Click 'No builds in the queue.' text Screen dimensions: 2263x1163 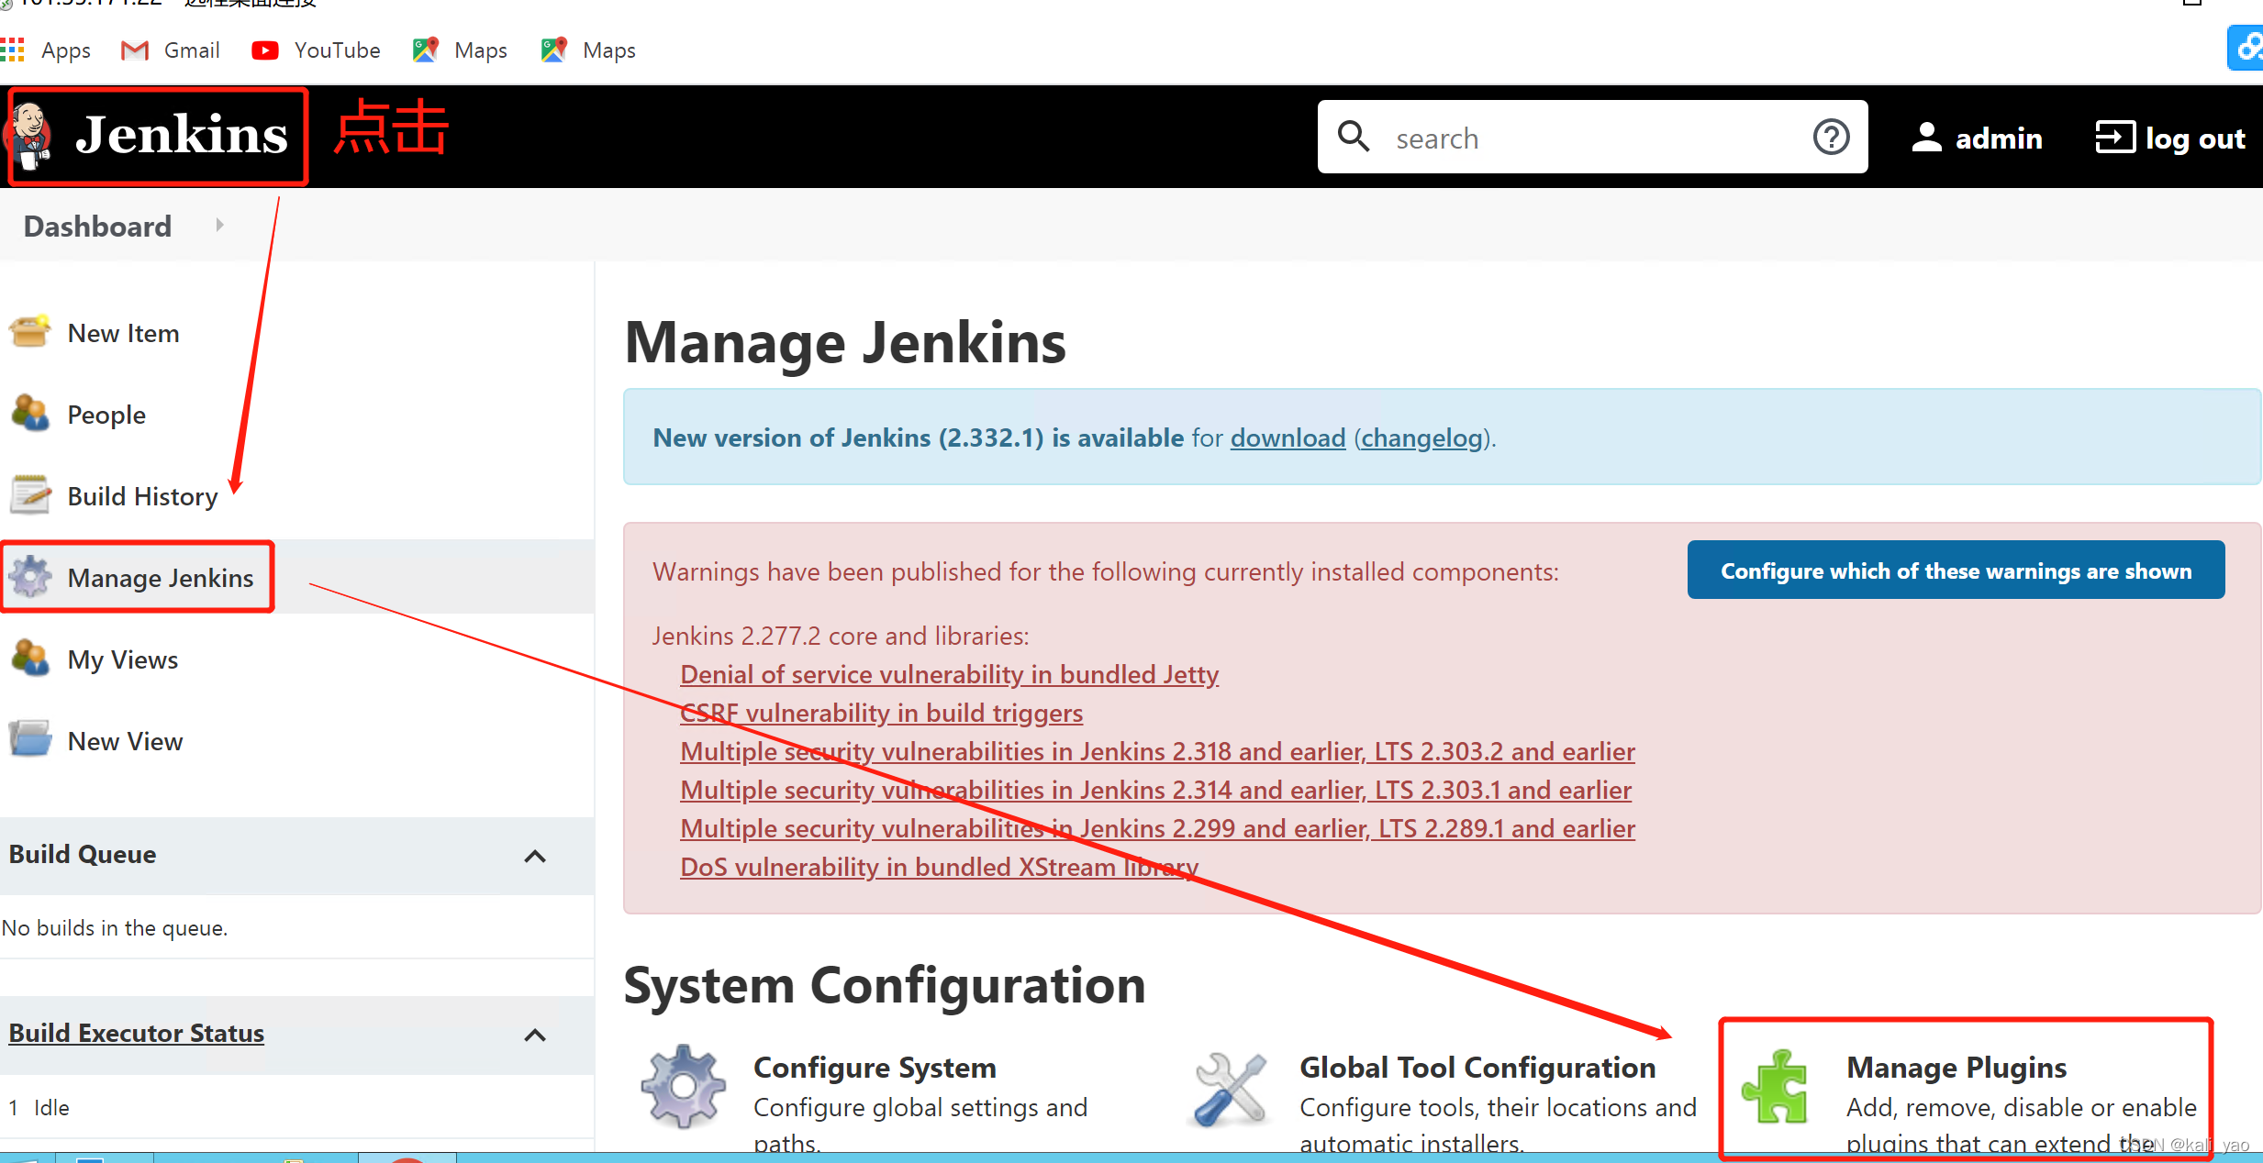[115, 927]
